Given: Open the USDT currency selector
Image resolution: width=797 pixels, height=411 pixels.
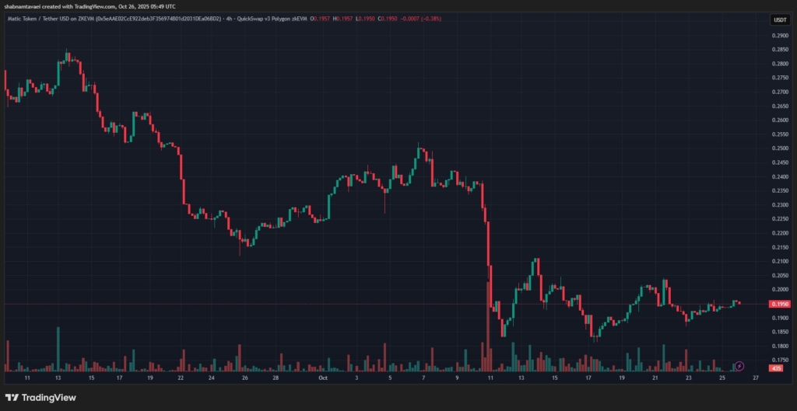Looking at the screenshot, I should 779,20.
